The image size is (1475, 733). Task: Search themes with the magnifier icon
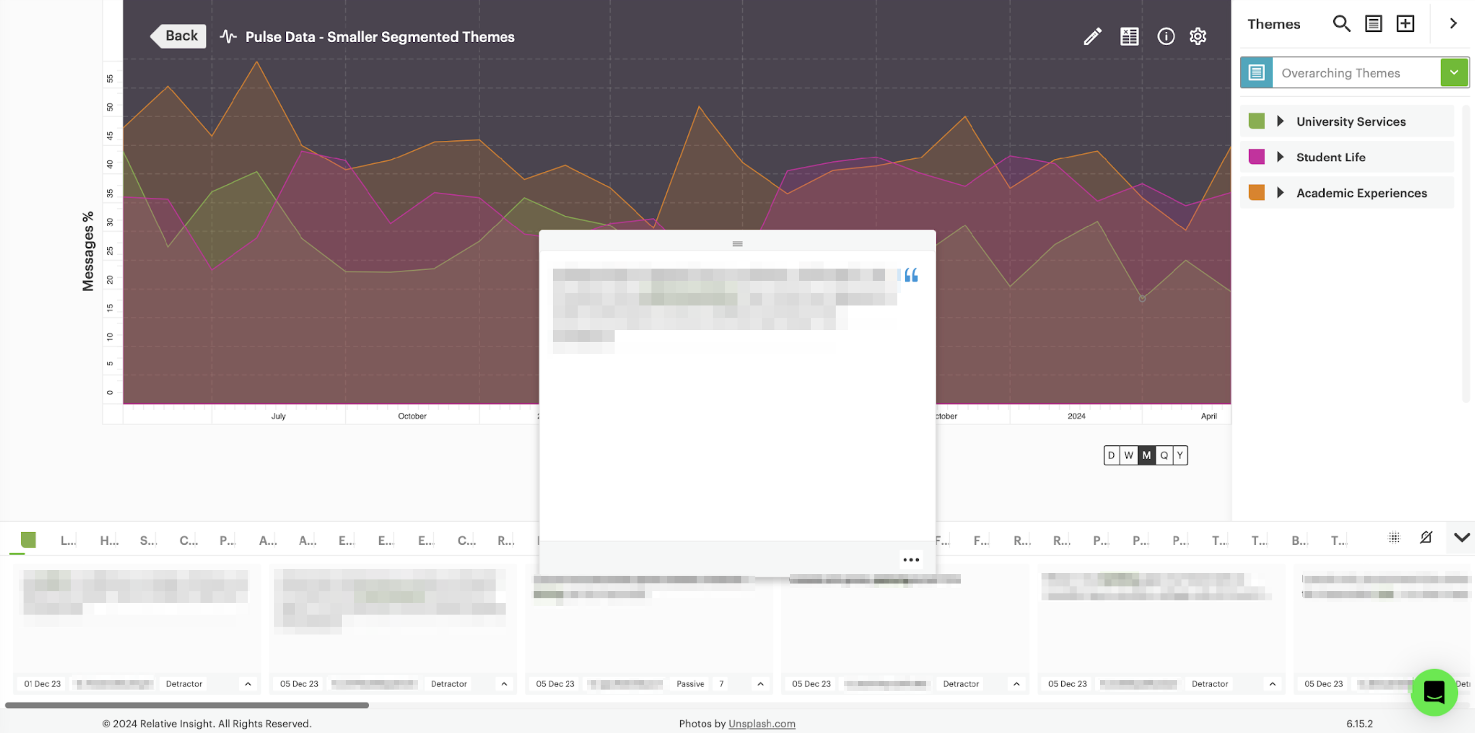(1342, 24)
